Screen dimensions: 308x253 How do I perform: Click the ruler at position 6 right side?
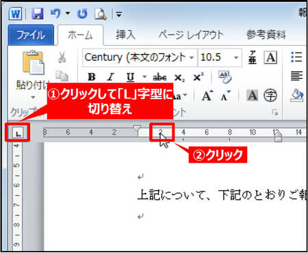207,132
